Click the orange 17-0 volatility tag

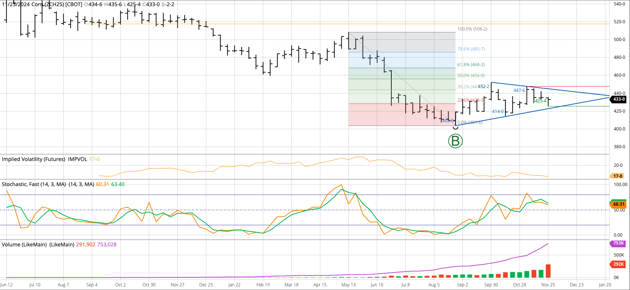(618, 176)
